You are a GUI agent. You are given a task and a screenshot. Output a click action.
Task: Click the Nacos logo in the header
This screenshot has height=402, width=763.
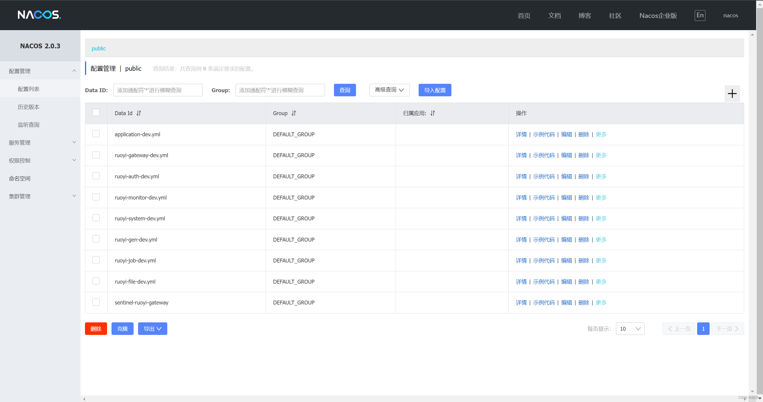pos(39,15)
